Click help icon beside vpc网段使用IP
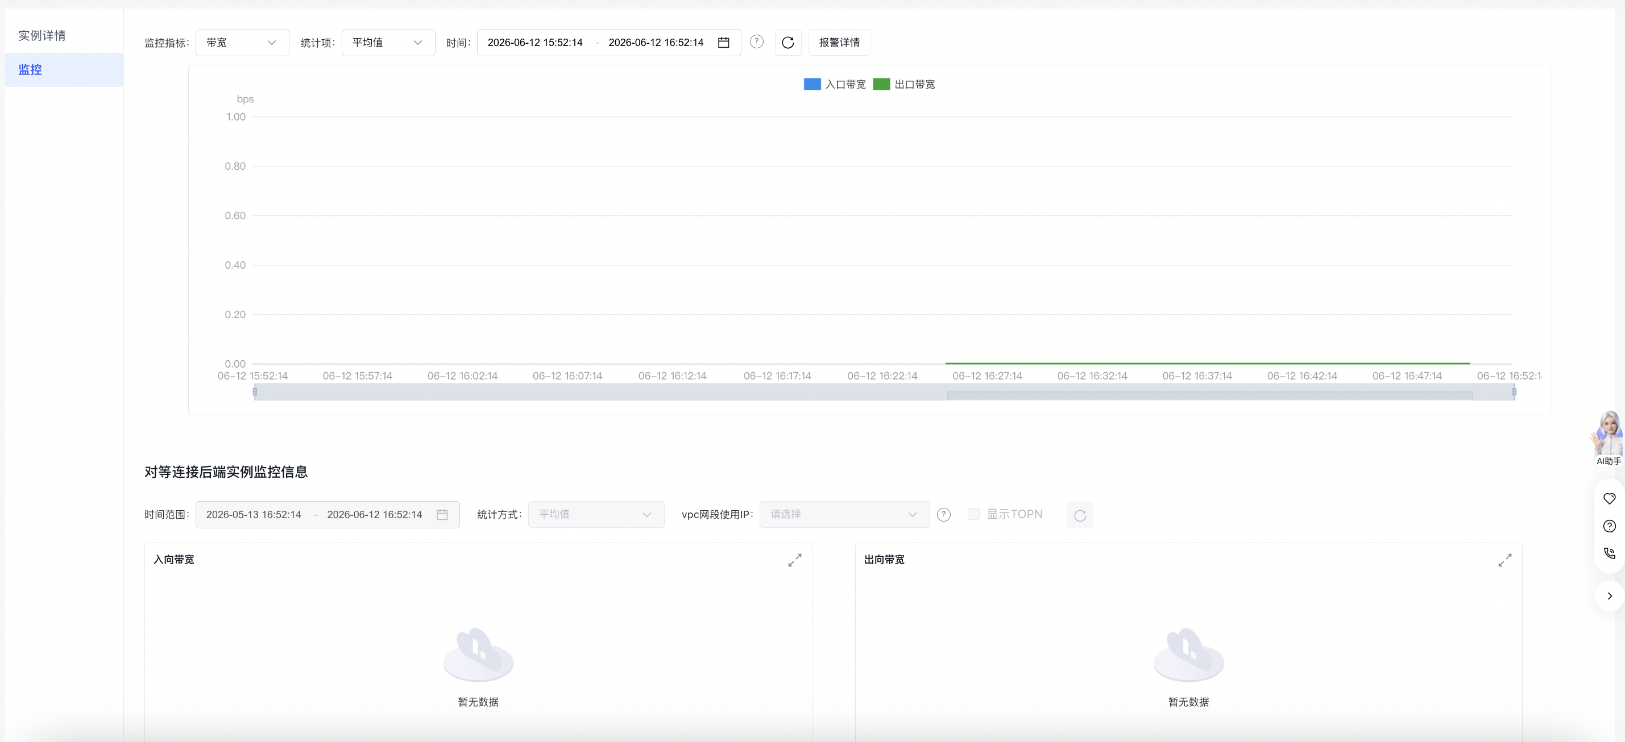The image size is (1625, 742). [x=944, y=514]
